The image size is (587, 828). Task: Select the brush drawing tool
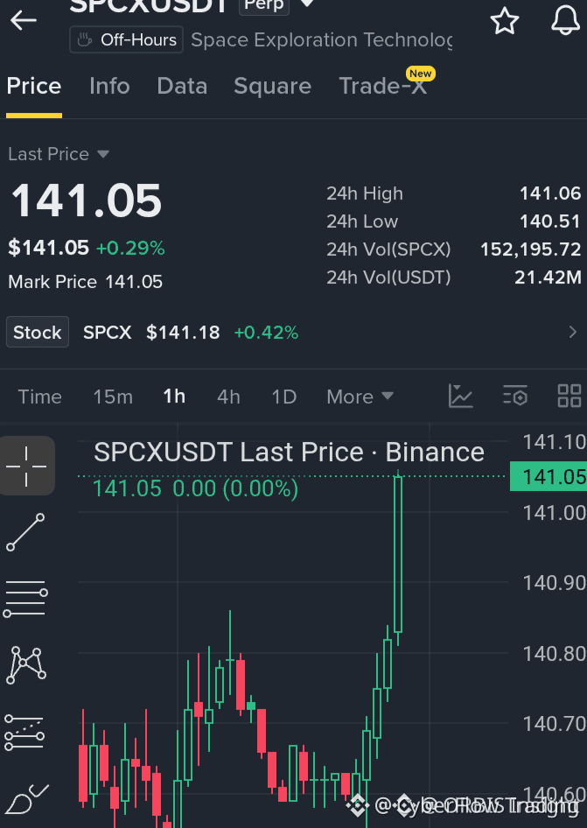pos(26,798)
